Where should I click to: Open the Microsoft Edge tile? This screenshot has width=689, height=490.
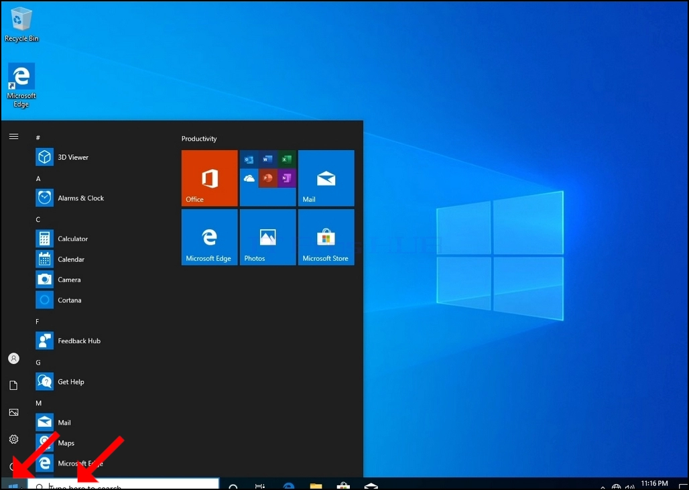(210, 237)
